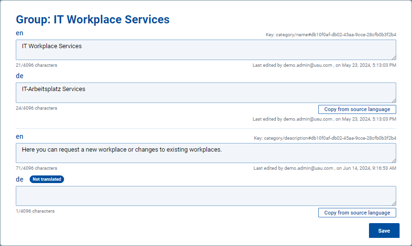Viewport: 412px width, 246px height.
Task: Click the '1/4096 characters' counter
Action: 35,211
